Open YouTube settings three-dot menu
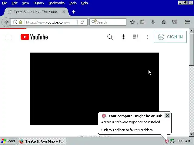 point(148,37)
